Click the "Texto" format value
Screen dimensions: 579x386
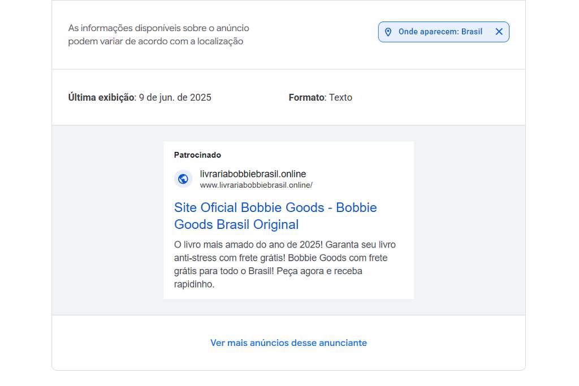pyautogui.click(x=340, y=97)
